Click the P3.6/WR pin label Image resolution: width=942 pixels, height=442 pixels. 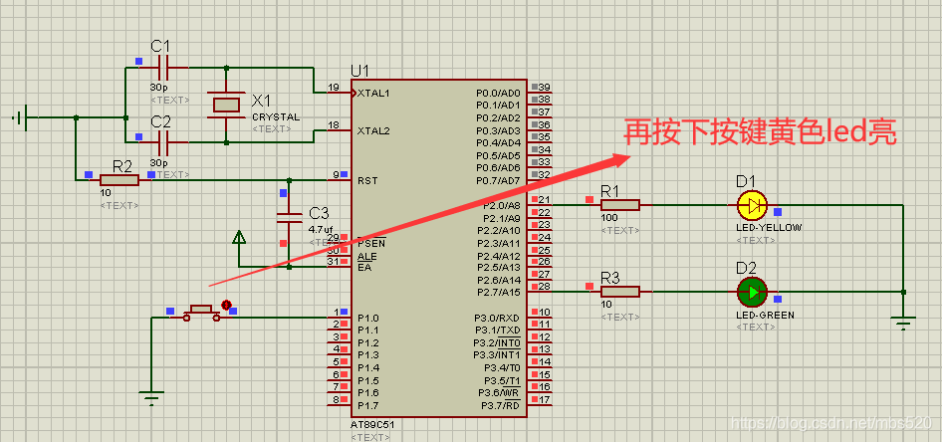click(499, 393)
